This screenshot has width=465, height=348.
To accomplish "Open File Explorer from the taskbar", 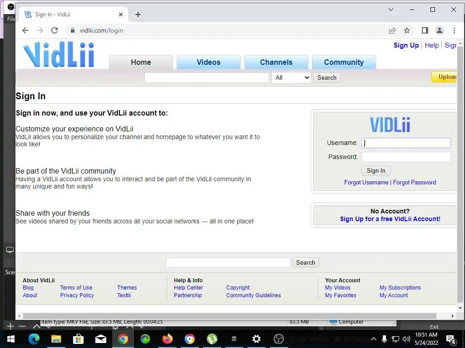I will [x=56, y=339].
